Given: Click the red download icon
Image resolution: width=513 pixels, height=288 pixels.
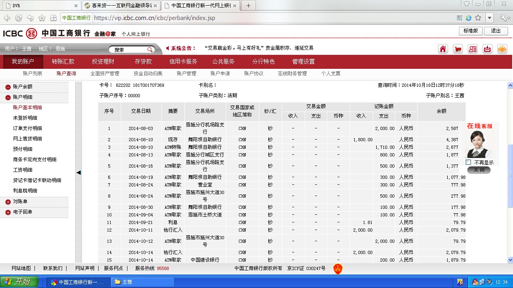Looking at the screenshot, I should coord(487,49).
